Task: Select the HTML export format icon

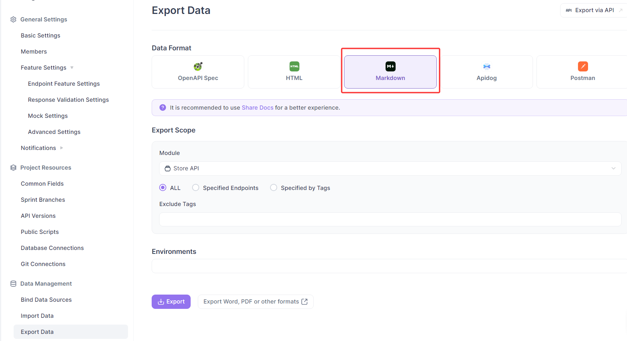Action: (x=294, y=66)
